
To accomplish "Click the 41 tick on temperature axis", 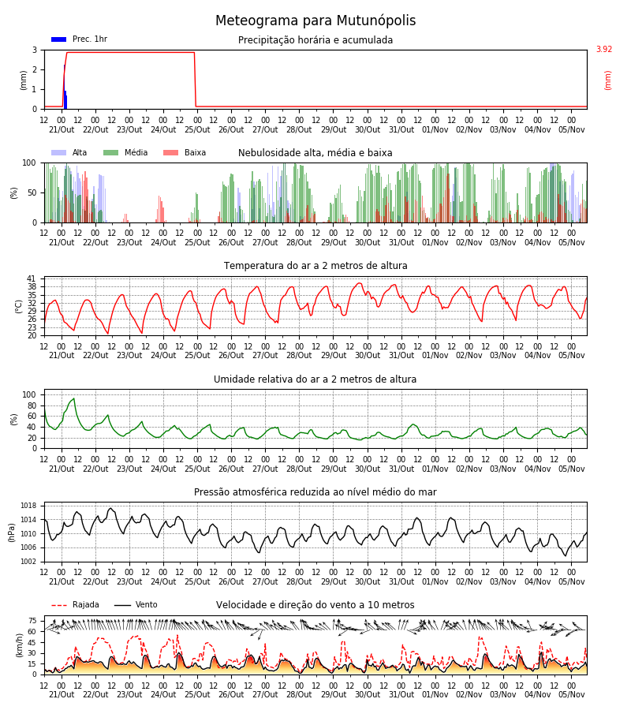I will click(33, 278).
